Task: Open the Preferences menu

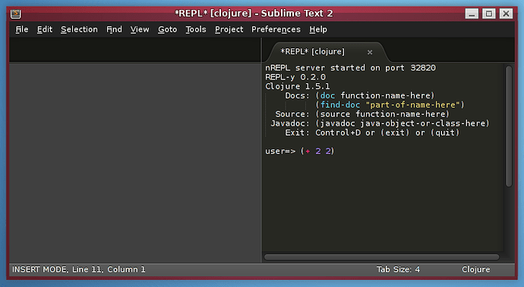Action: point(276,30)
